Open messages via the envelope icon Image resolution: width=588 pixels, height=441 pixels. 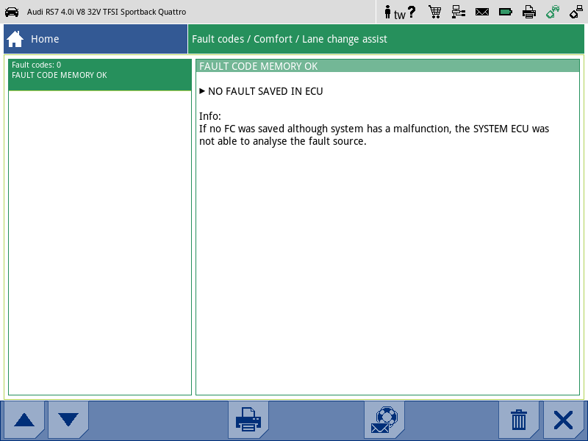pos(482,12)
